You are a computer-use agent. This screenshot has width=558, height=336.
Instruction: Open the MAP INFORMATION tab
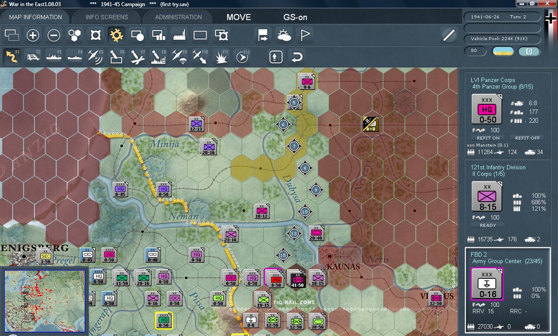[x=35, y=17]
